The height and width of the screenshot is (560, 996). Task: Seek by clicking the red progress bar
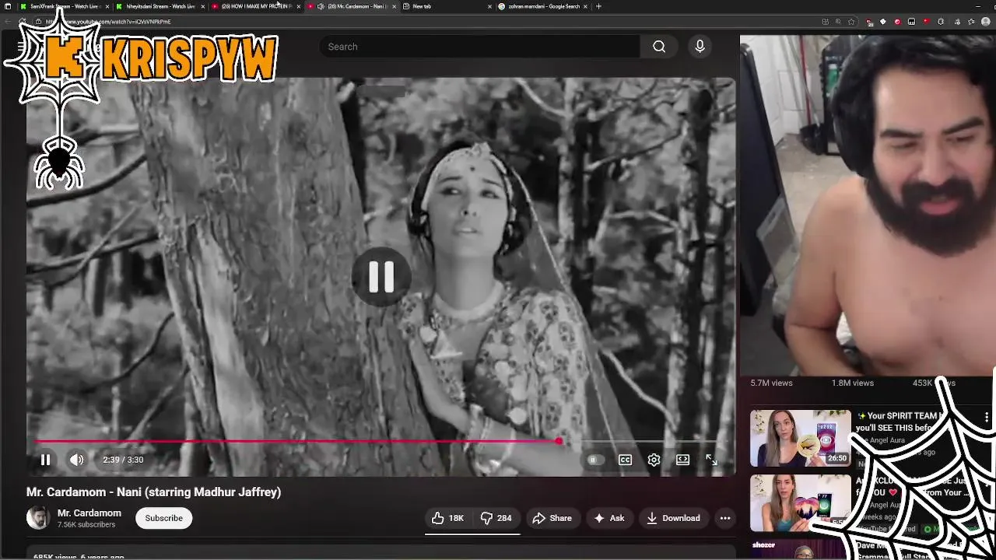pos(296,441)
